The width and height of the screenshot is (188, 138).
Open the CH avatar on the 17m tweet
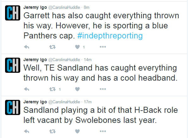(13, 107)
